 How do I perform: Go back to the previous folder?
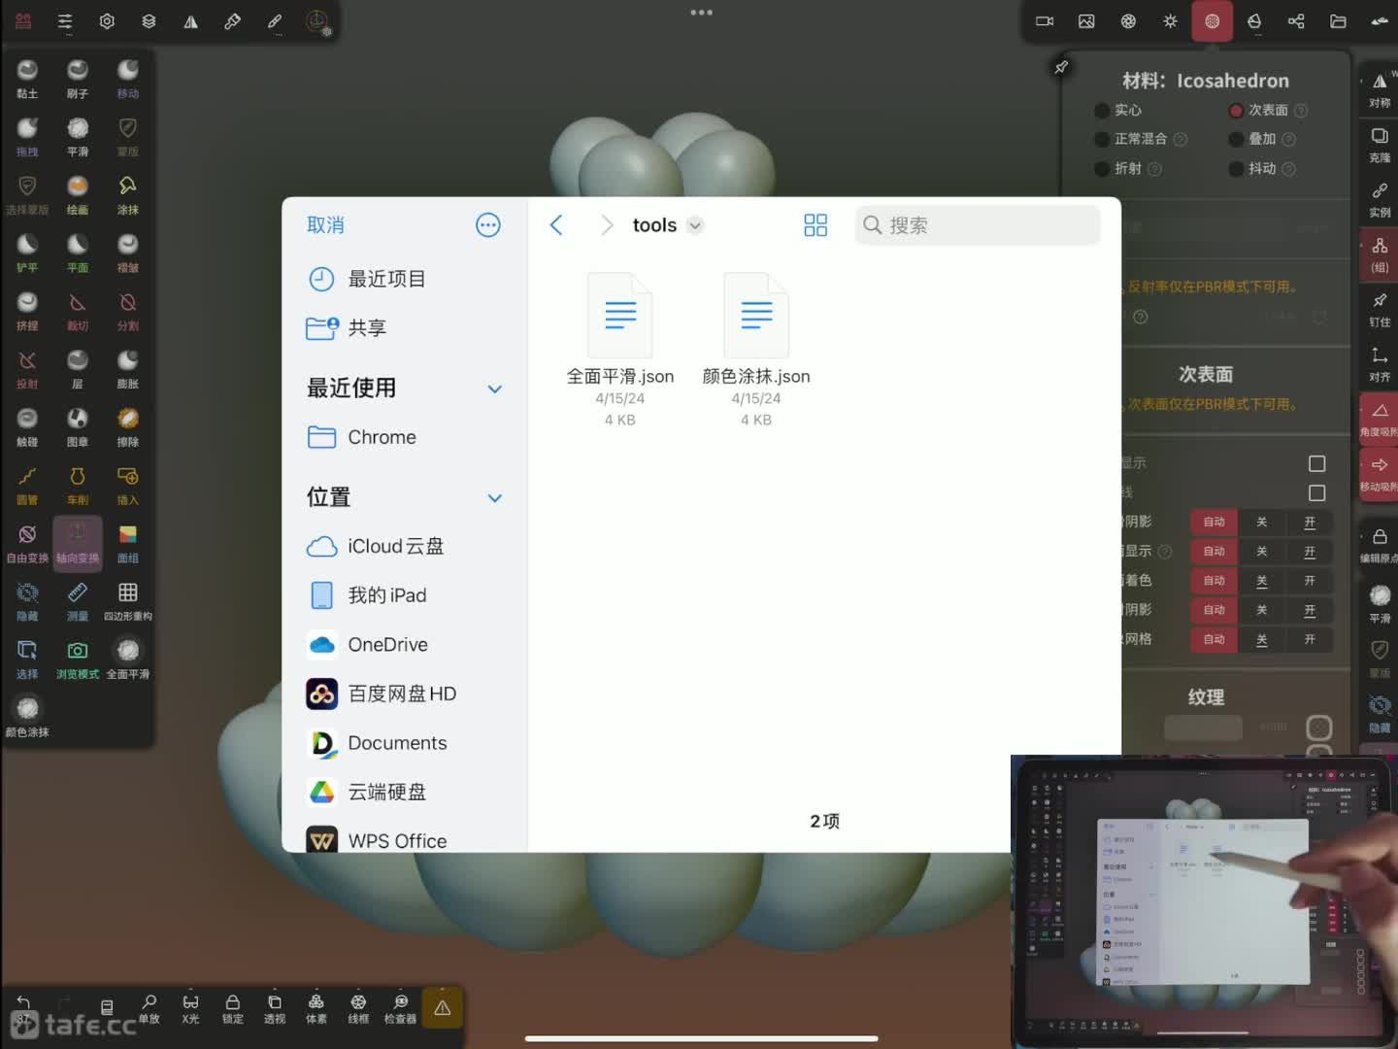pyautogui.click(x=556, y=225)
